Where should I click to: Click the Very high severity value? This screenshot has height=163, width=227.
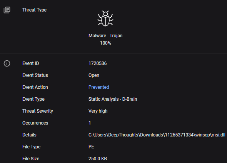tap(98, 111)
